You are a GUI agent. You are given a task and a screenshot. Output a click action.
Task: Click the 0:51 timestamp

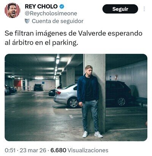coord(10,150)
